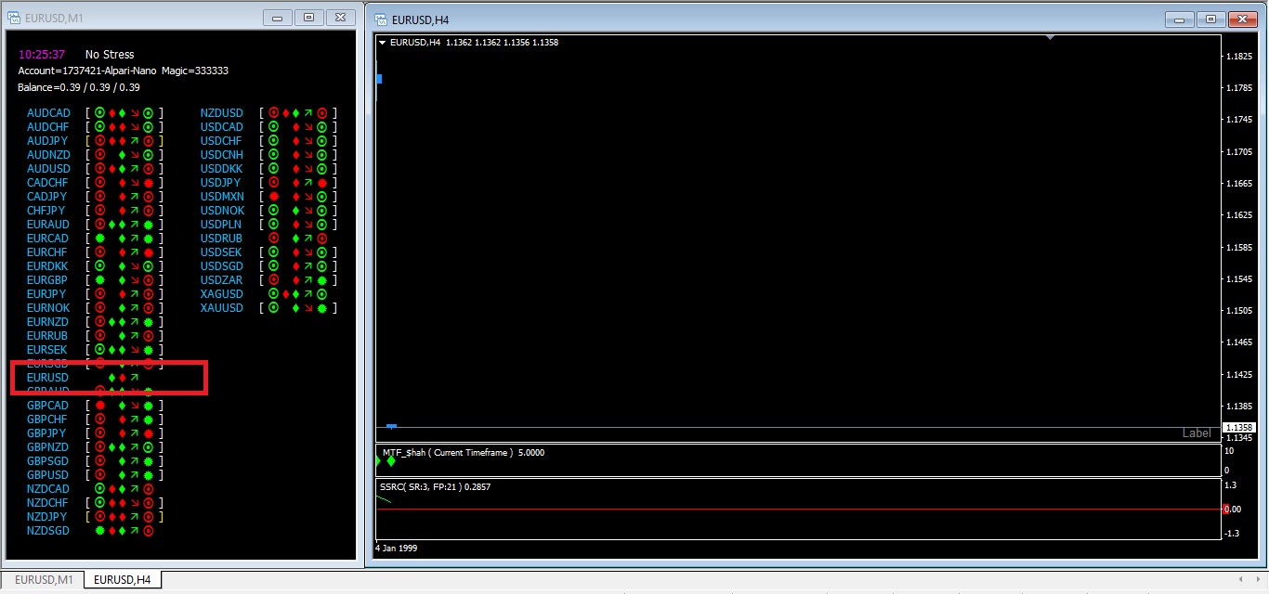Select the EURSEK pair label

coord(47,350)
